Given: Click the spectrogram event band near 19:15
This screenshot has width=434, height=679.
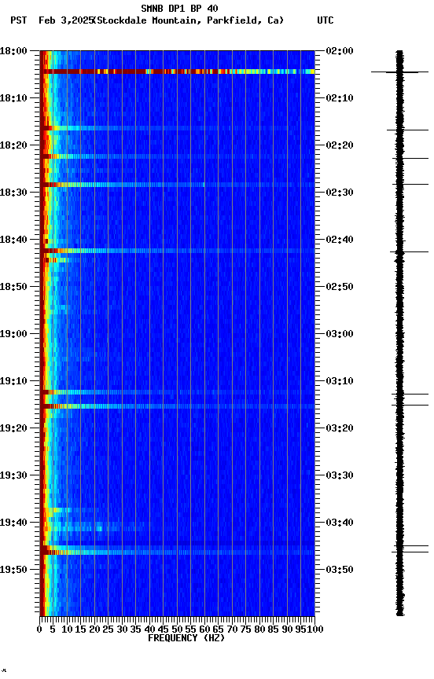Looking at the screenshot, I should point(177,406).
